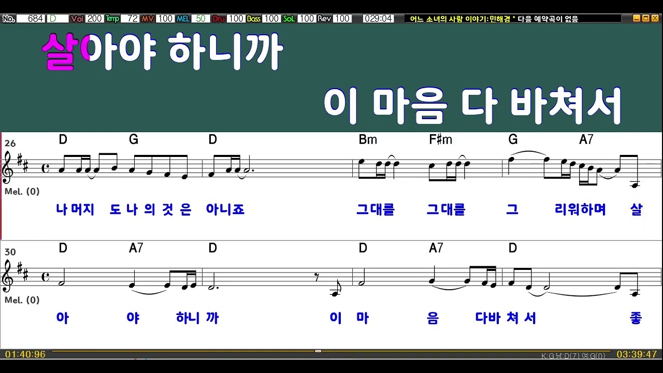The height and width of the screenshot is (373, 663).
Task: Click the lyric 리워하며
Action: 580,210
